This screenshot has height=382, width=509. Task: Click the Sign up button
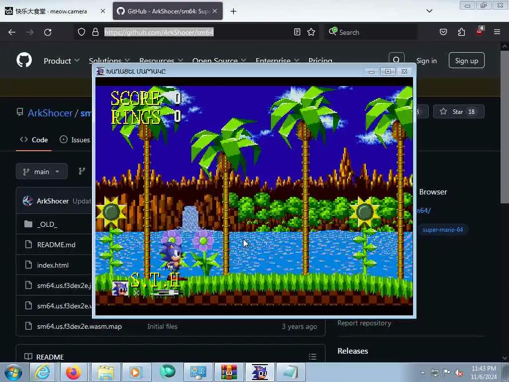(466, 60)
